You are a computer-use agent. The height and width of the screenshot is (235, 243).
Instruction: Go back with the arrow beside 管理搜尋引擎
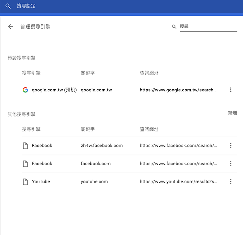click(11, 27)
